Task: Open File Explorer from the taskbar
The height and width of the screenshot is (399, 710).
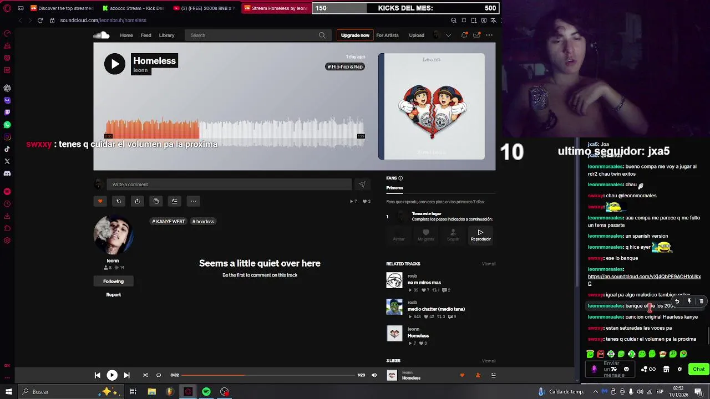Action: point(151,392)
